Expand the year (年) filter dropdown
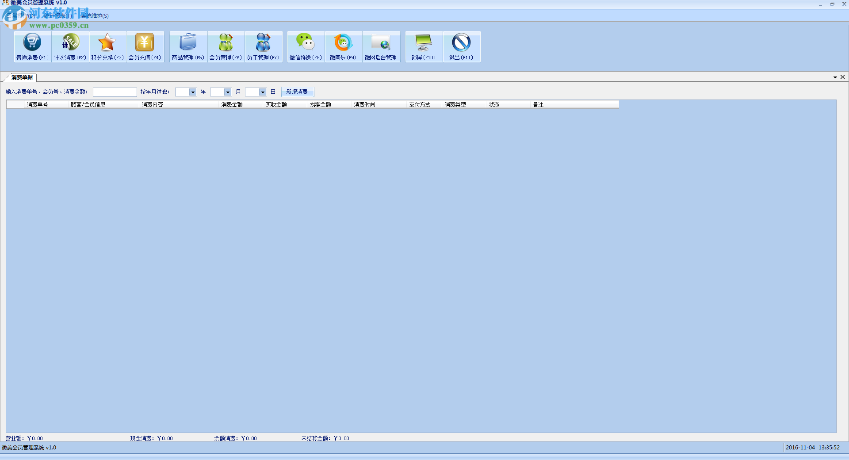The width and height of the screenshot is (849, 460). point(193,92)
